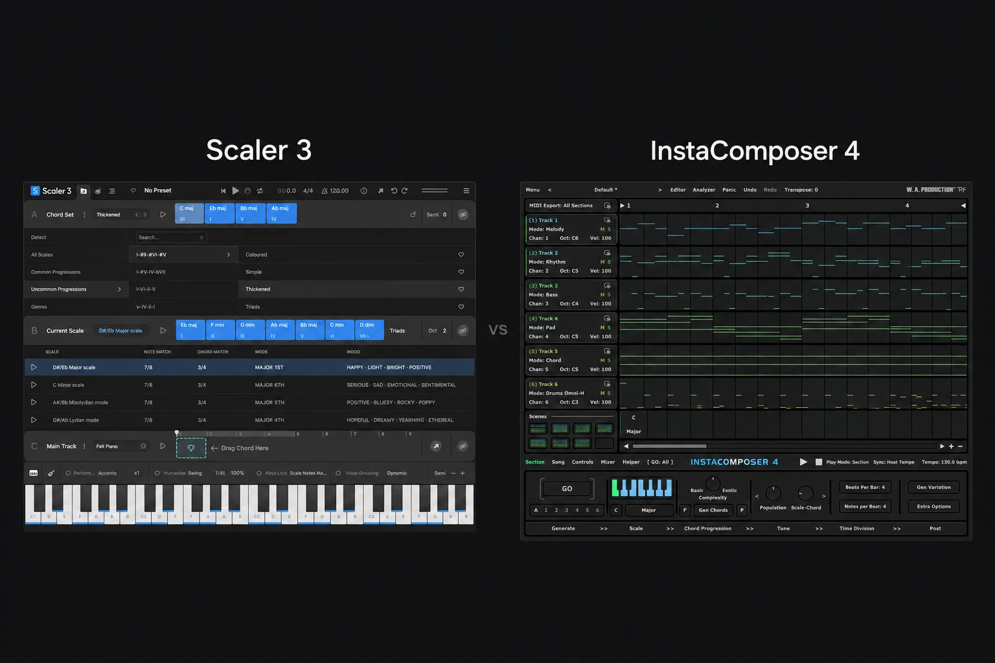This screenshot has height=663, width=995.
Task: Click Panic in InstaComposer top bar
Action: pyautogui.click(x=729, y=190)
